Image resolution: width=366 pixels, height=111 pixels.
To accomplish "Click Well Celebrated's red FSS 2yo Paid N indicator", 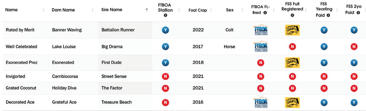I will tap(354, 47).
